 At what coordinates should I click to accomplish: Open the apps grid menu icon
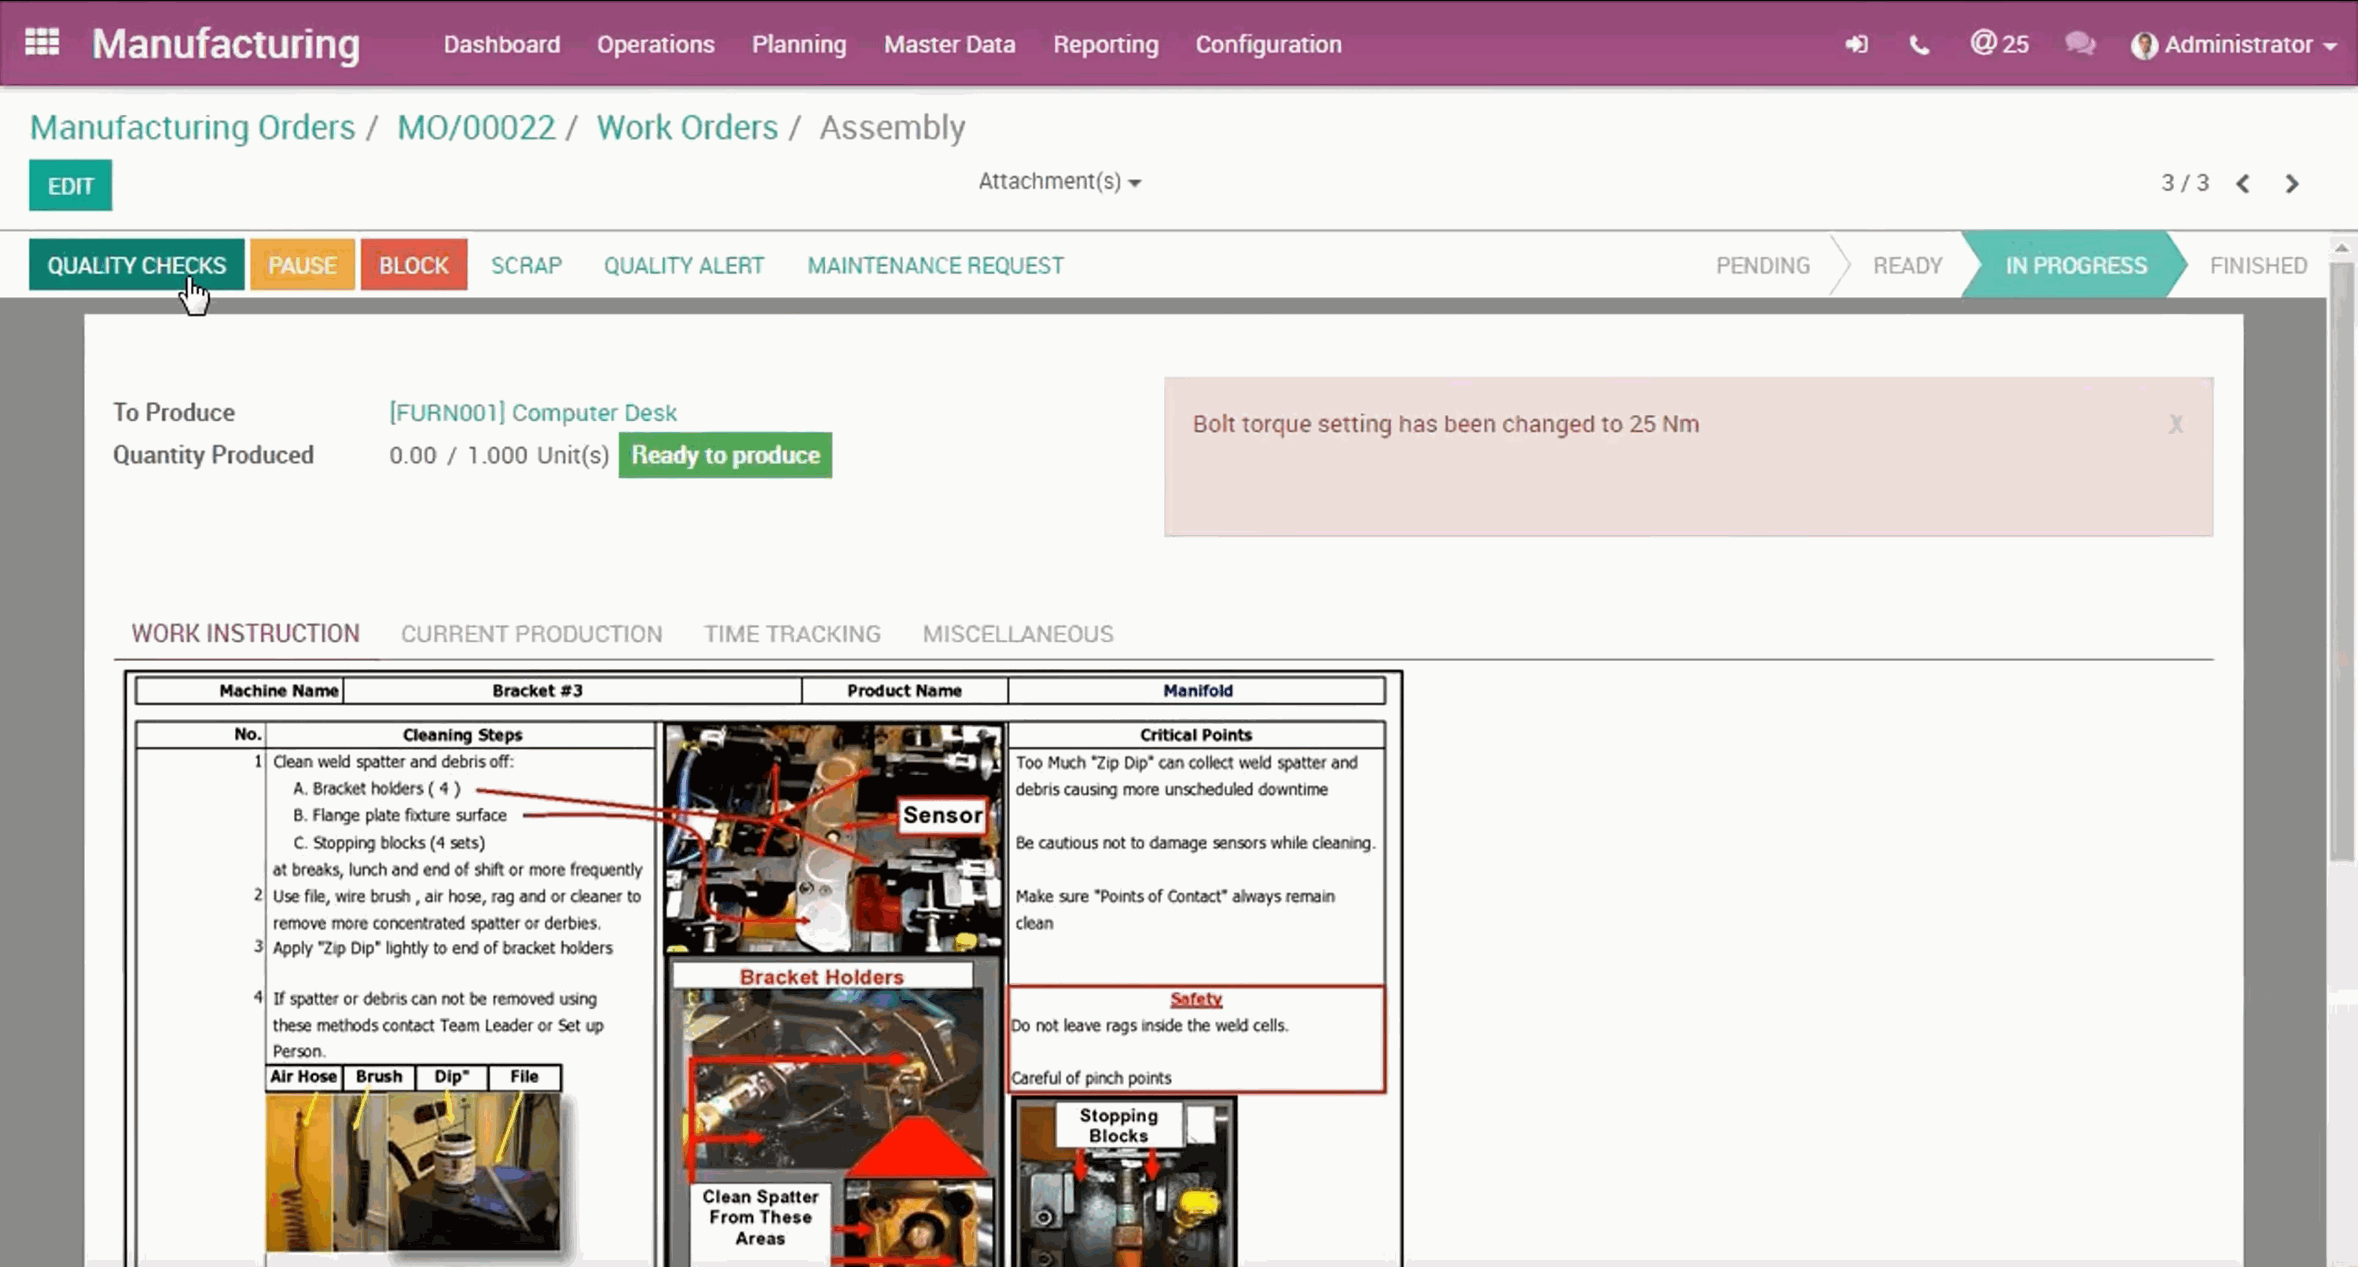pyautogui.click(x=42, y=42)
